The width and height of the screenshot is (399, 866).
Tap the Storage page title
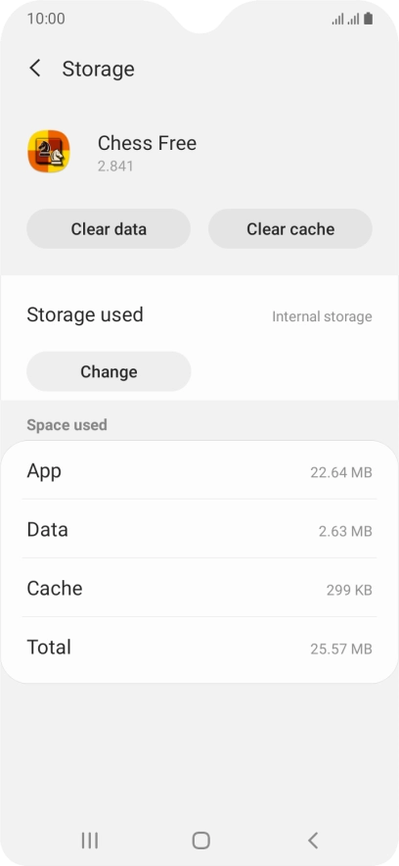[x=98, y=69]
